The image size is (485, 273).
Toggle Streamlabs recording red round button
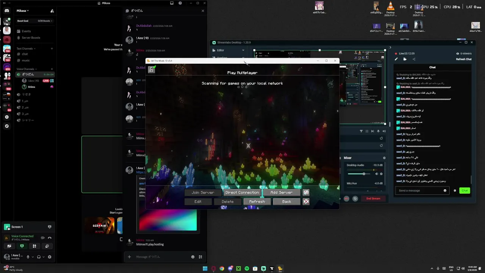(x=346, y=198)
